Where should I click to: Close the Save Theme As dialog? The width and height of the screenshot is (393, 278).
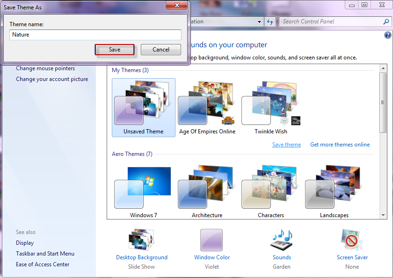point(177,5)
